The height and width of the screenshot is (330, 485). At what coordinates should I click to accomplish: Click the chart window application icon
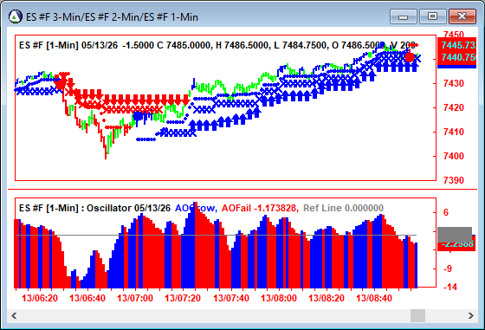point(16,16)
